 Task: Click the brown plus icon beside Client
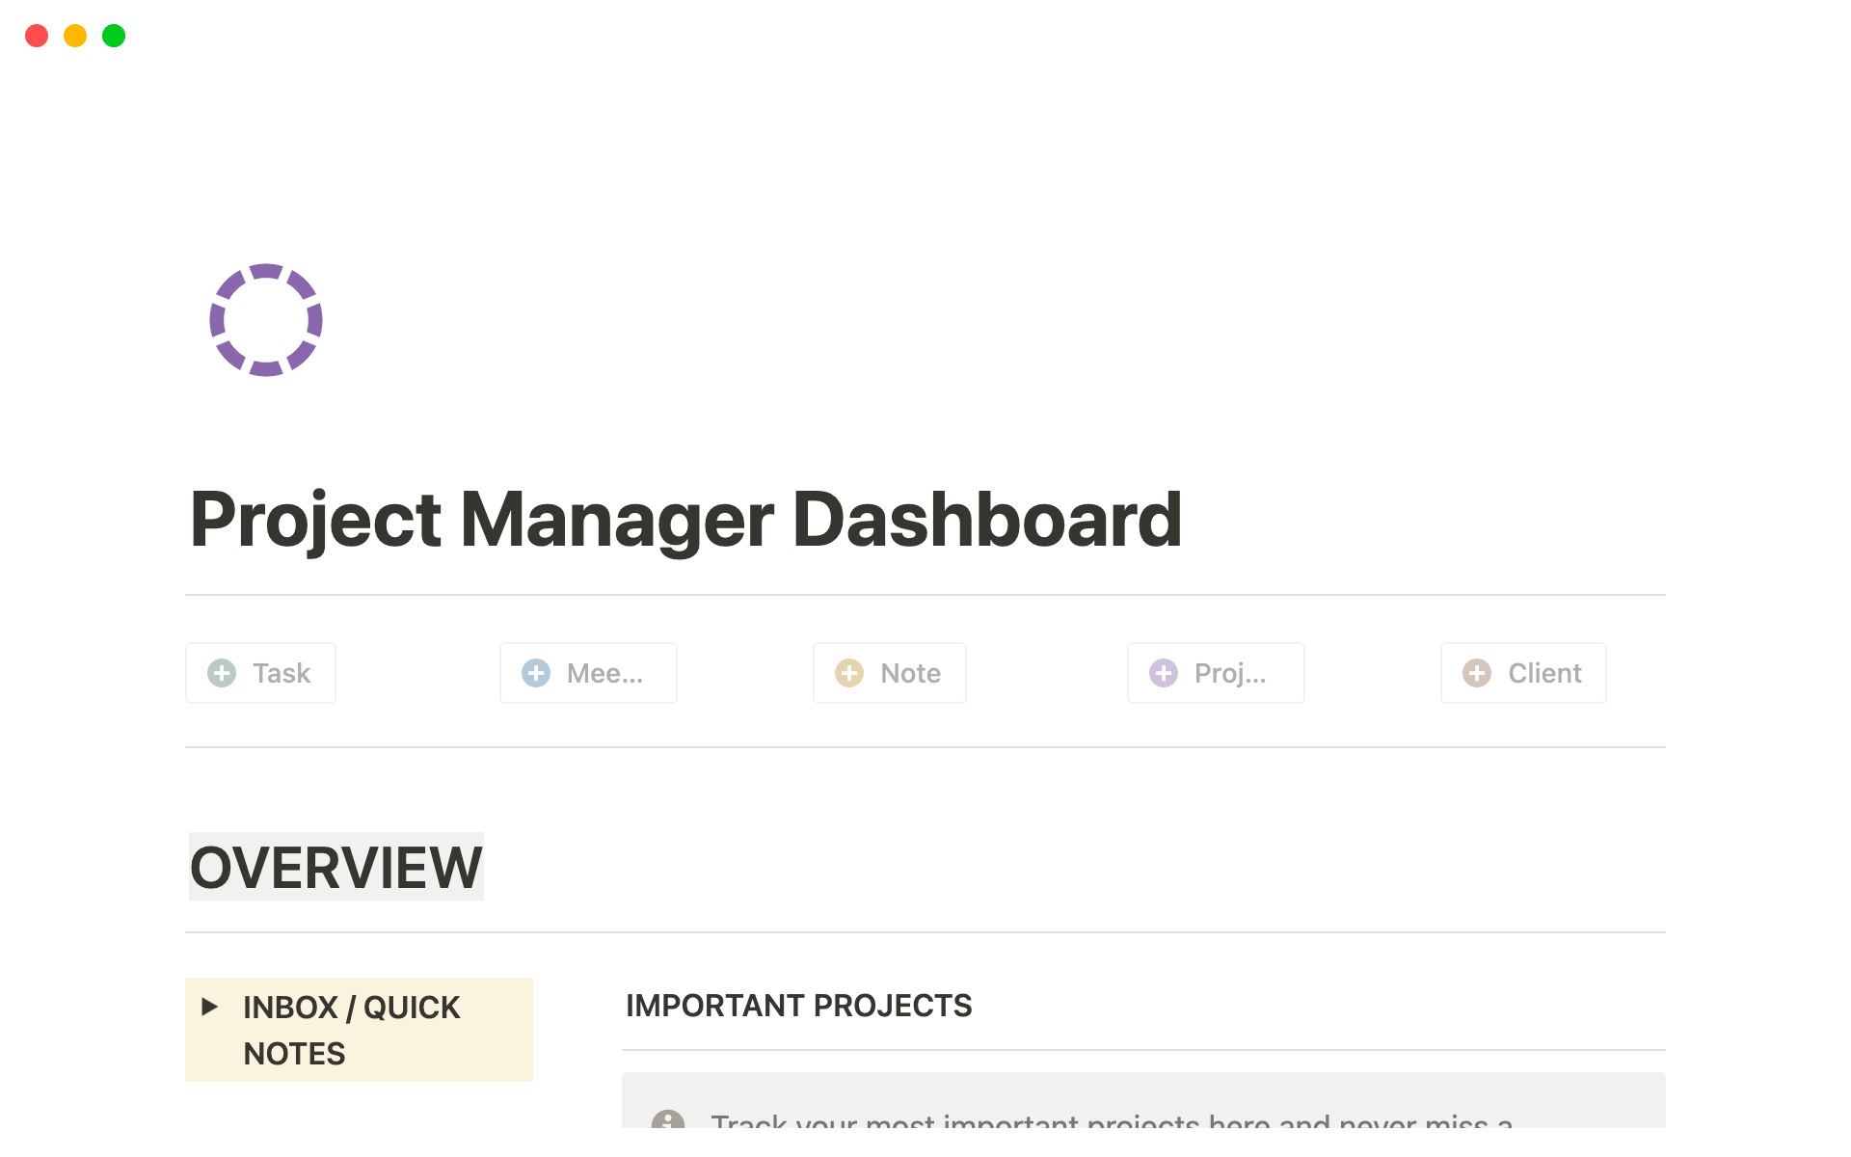(x=1477, y=673)
